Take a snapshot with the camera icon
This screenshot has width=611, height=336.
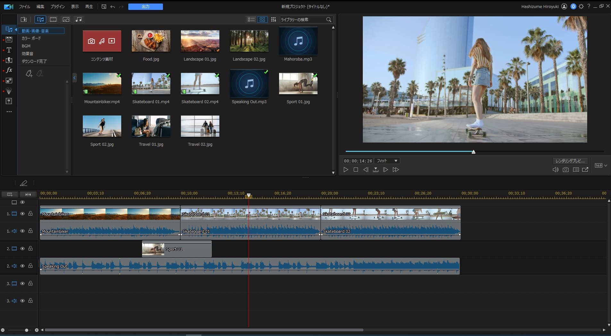pos(566,170)
